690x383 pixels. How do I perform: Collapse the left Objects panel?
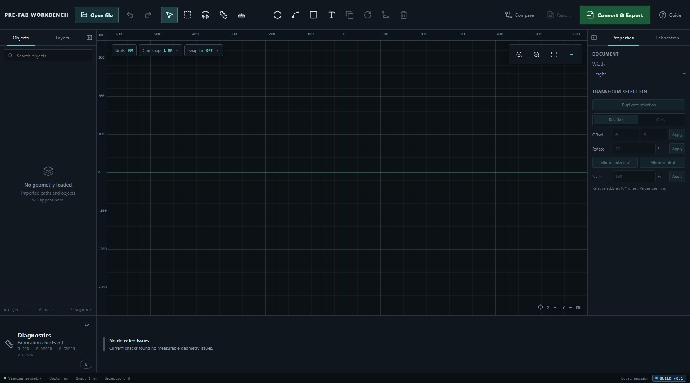pos(89,38)
